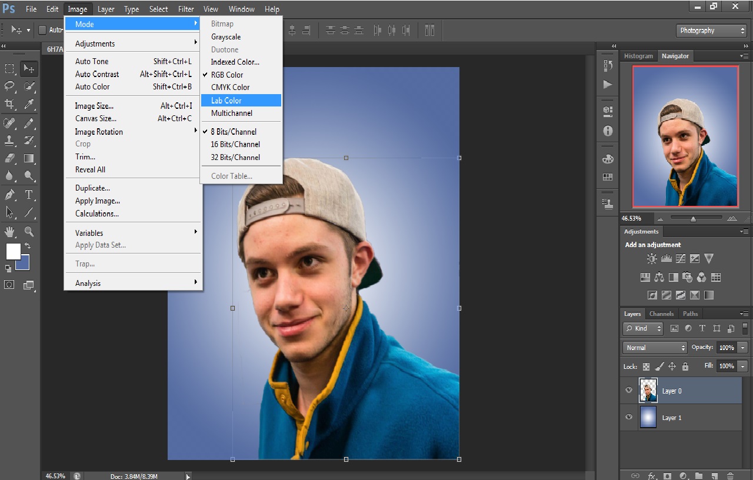Open the layer filter Kind dropdown
Screen dimensions: 753x480
click(x=643, y=328)
